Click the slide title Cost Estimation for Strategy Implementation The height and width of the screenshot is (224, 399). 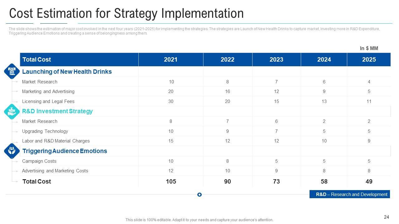(x=127, y=13)
